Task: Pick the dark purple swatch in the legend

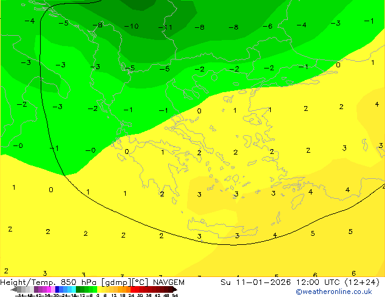Action: pos(36,289)
